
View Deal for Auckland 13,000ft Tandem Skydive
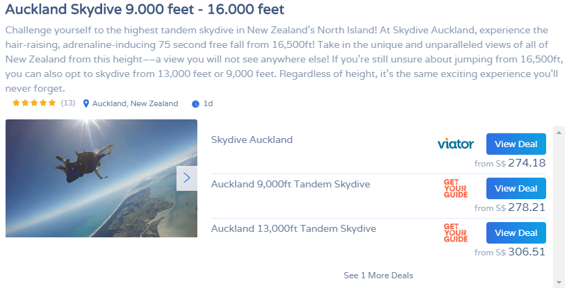(516, 232)
